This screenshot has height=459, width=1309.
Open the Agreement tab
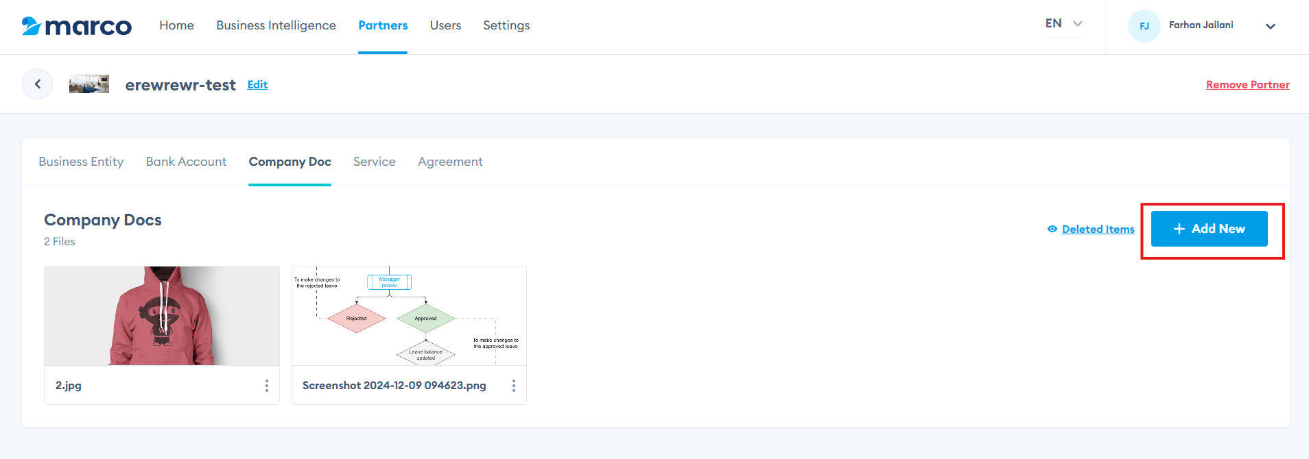tap(450, 162)
